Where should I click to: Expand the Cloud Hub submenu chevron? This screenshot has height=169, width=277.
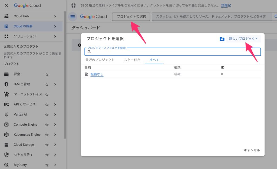55,16
